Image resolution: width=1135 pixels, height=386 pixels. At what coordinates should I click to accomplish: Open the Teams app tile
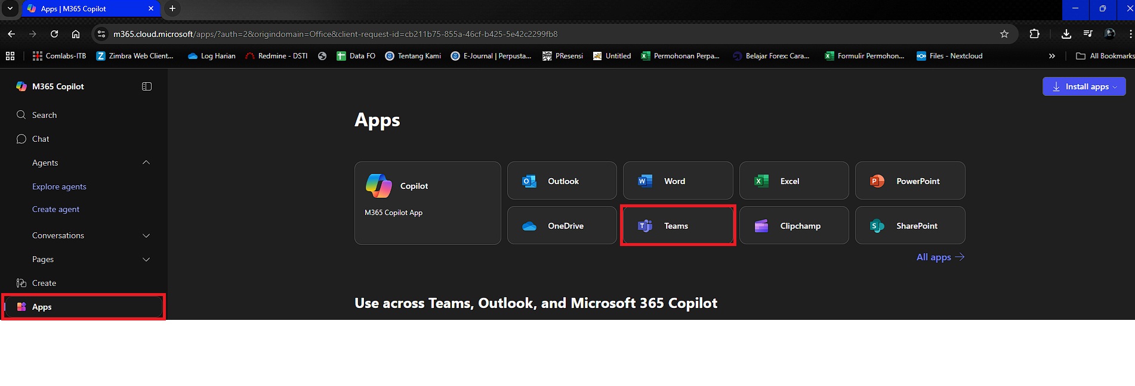(x=677, y=226)
